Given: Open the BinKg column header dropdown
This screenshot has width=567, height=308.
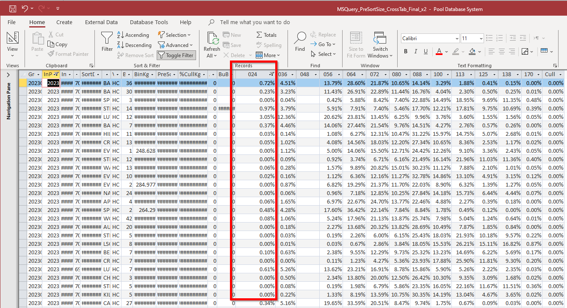Looking at the screenshot, I should (152, 74).
